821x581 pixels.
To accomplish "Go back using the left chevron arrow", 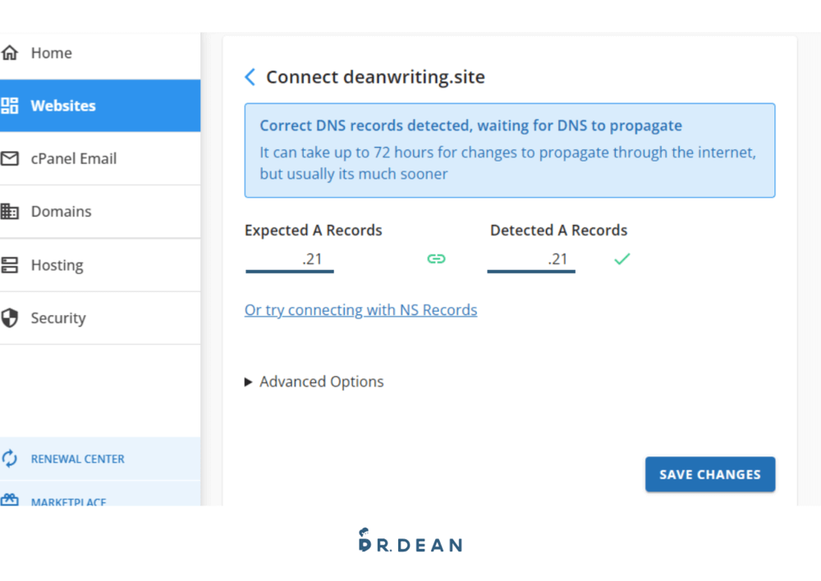I will (x=250, y=77).
